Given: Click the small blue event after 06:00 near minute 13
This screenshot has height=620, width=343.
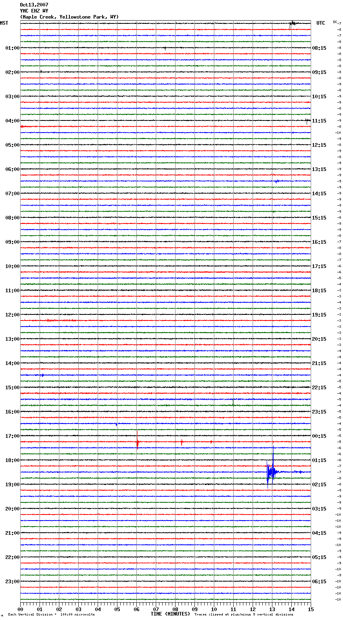Looking at the screenshot, I should 277,181.
